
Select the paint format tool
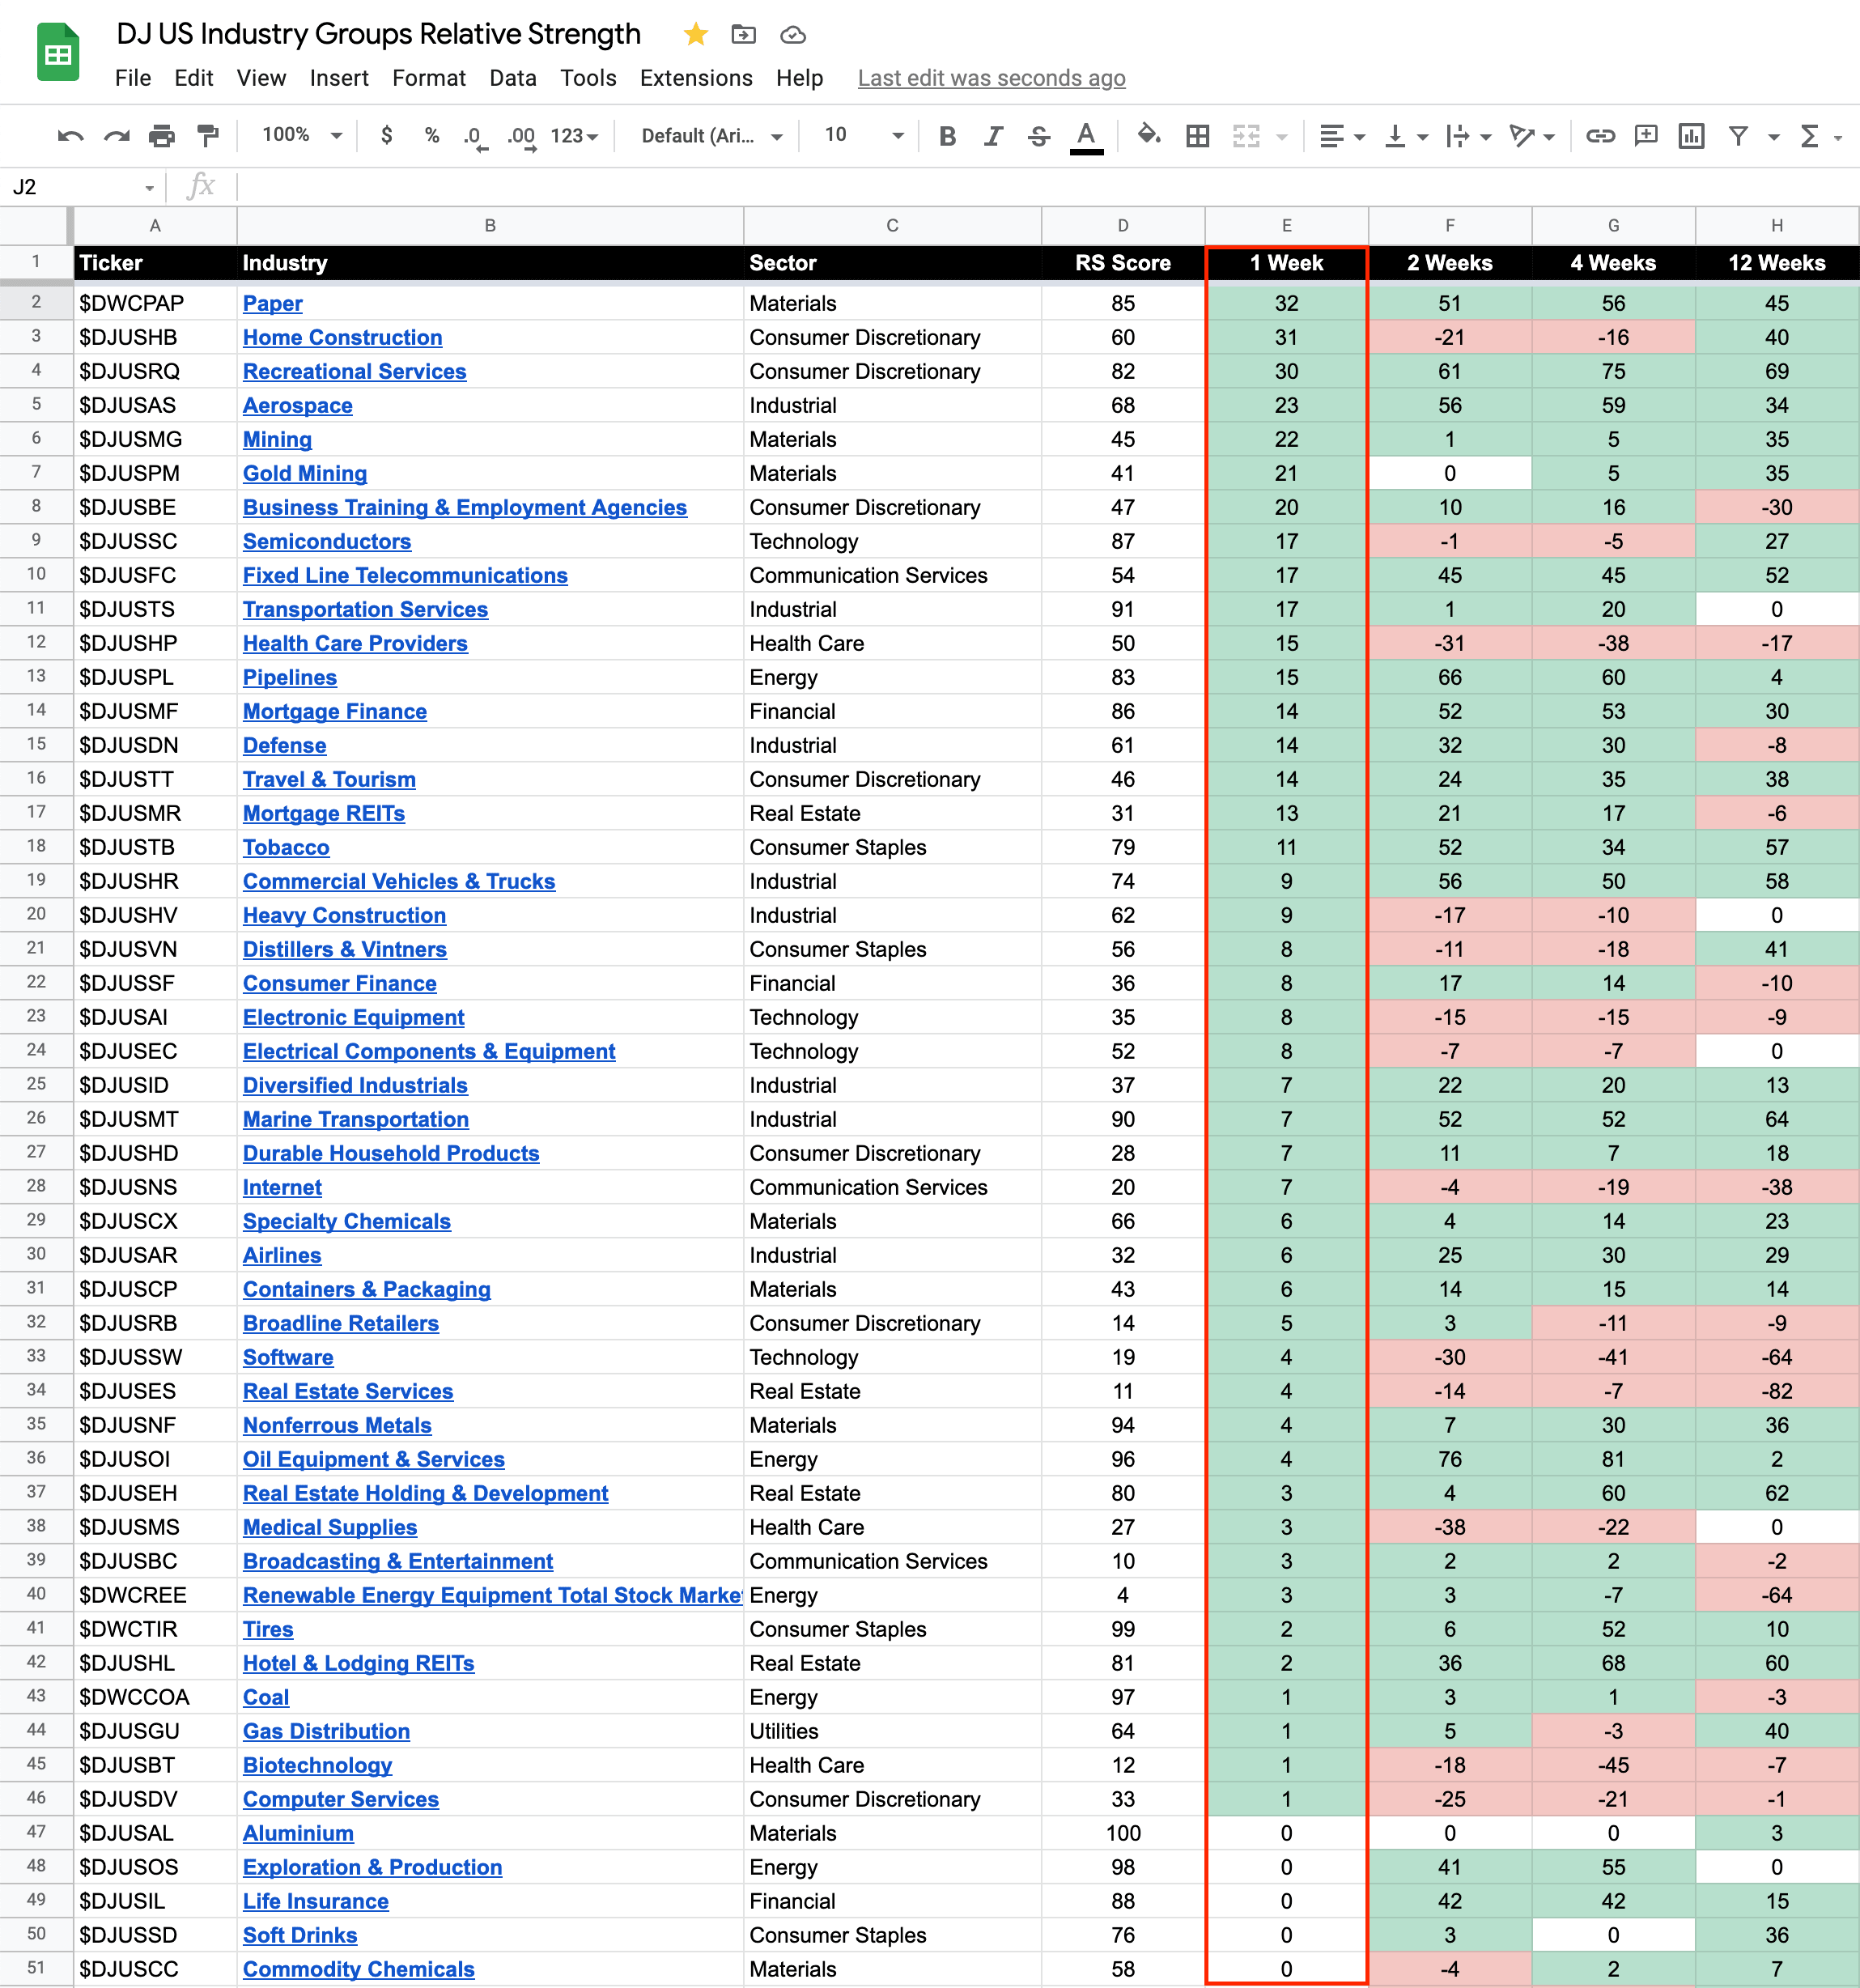208,136
